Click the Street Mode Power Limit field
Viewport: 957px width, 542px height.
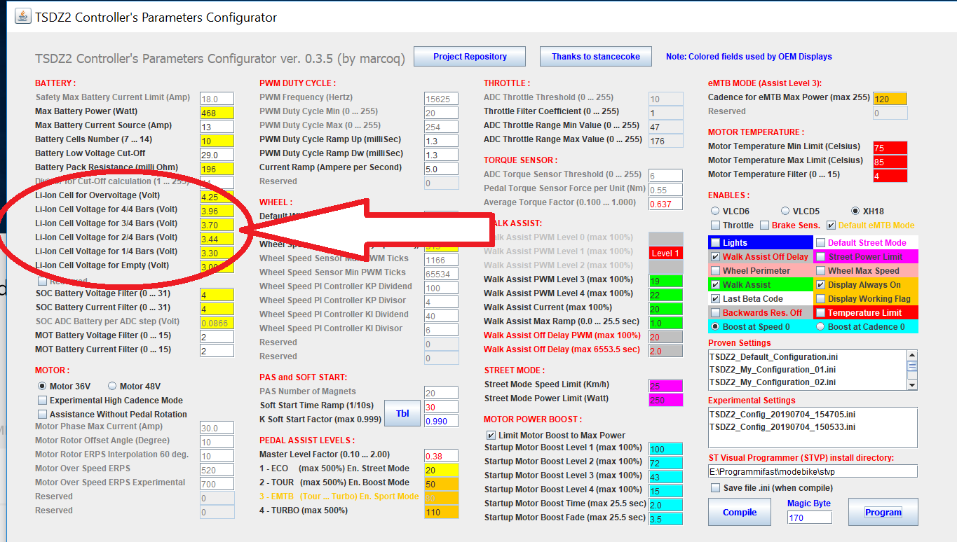(665, 400)
